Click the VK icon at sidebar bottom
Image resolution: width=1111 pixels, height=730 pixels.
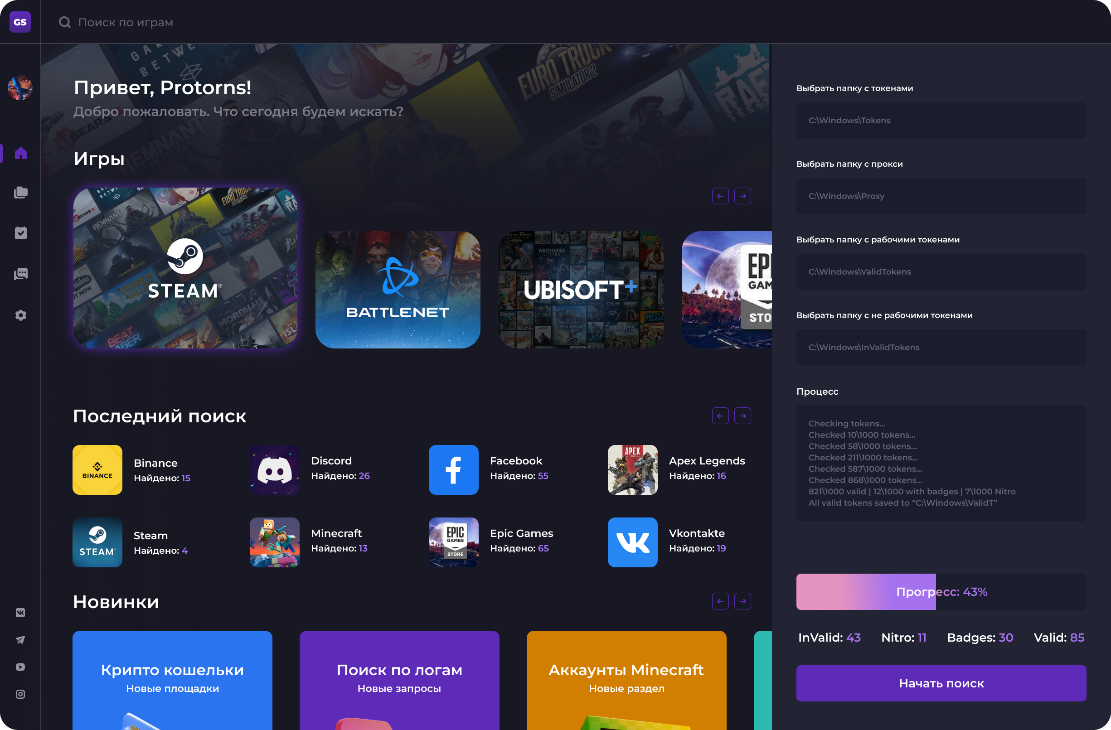[20, 612]
